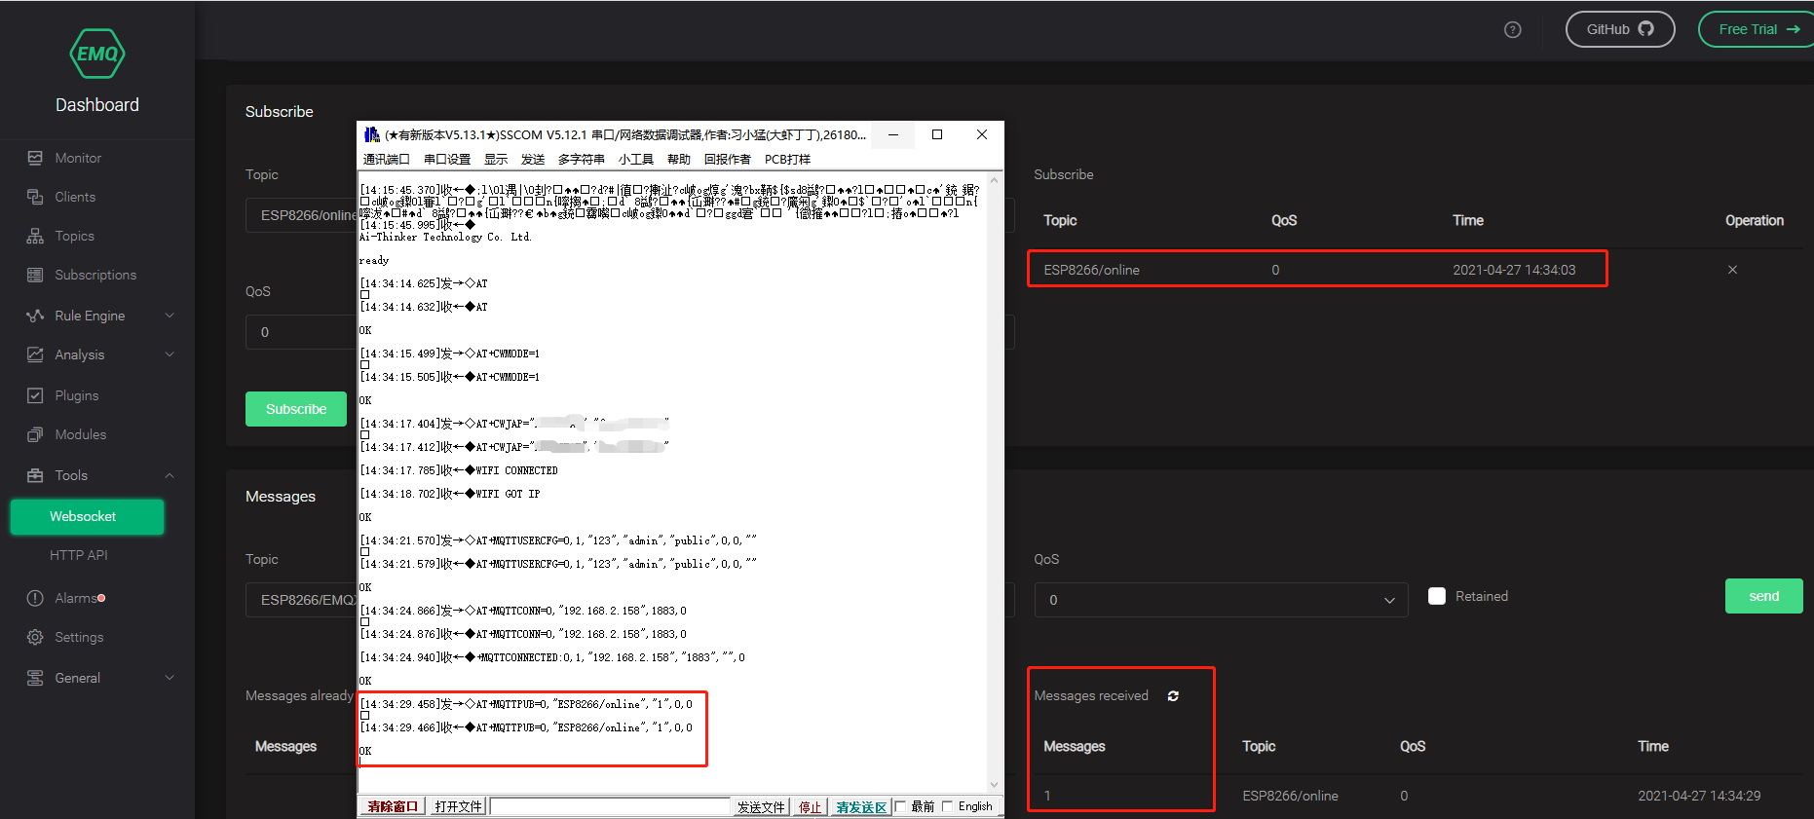Click 清发送区 in SSCOM

point(861,806)
